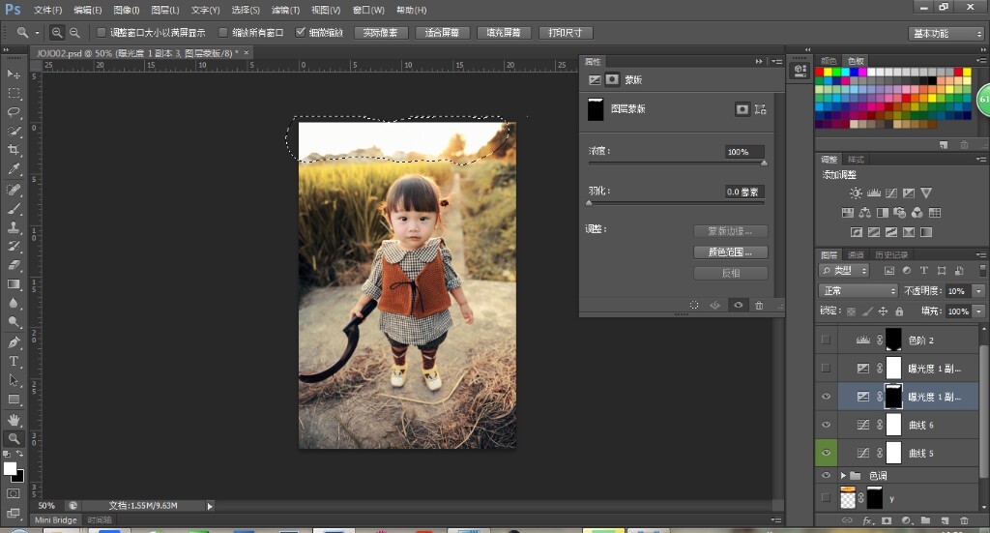The image size is (990, 533).
Task: Click the status bar info arrow
Action: pos(210,506)
